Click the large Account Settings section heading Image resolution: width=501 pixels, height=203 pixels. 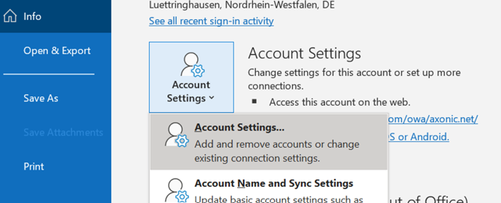coord(305,53)
